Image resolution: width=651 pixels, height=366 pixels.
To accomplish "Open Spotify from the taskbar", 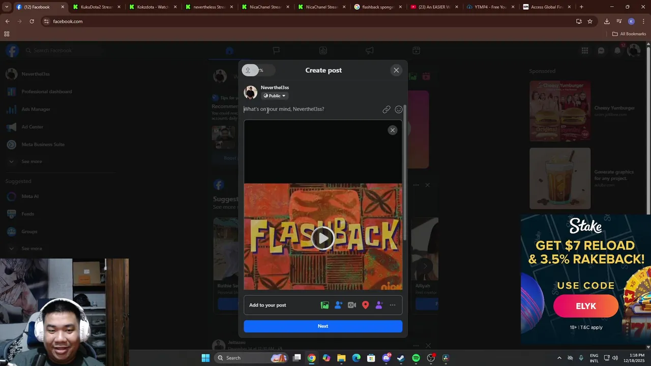I will point(416,358).
